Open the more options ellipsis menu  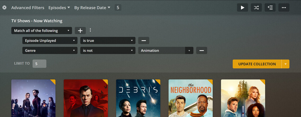click(x=284, y=7)
